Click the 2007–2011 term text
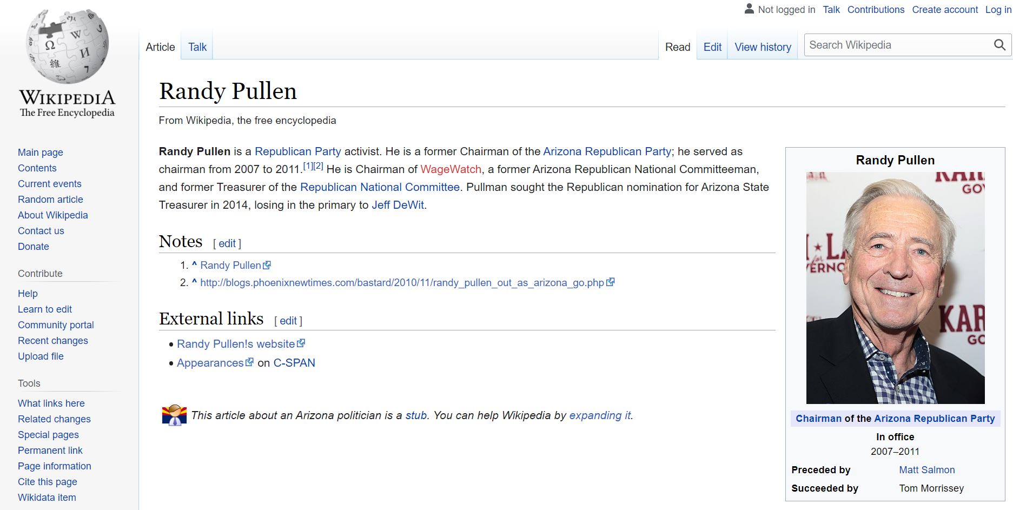This screenshot has height=510, width=1013. tap(895, 452)
